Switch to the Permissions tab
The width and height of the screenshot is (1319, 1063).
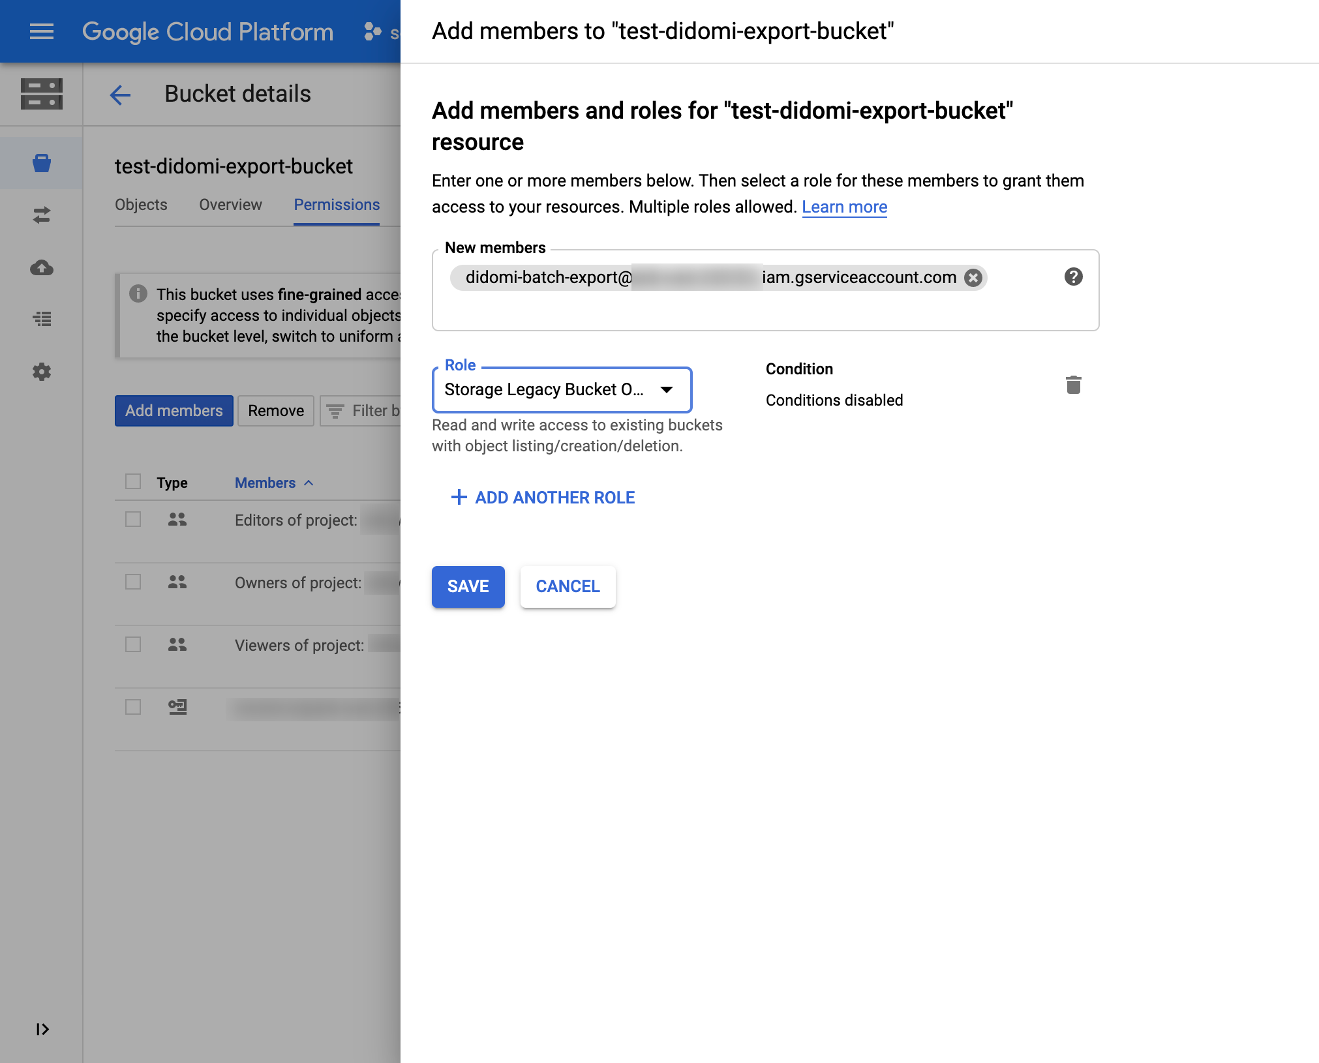337,205
